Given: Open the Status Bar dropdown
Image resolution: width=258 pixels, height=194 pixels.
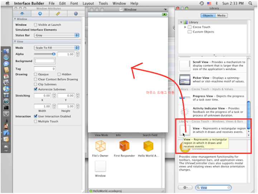Looking at the screenshot, I should (x=57, y=35).
